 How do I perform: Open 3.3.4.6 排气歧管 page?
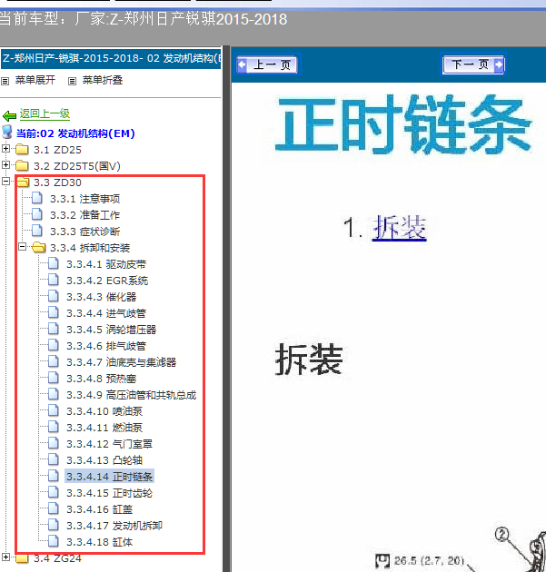point(106,346)
